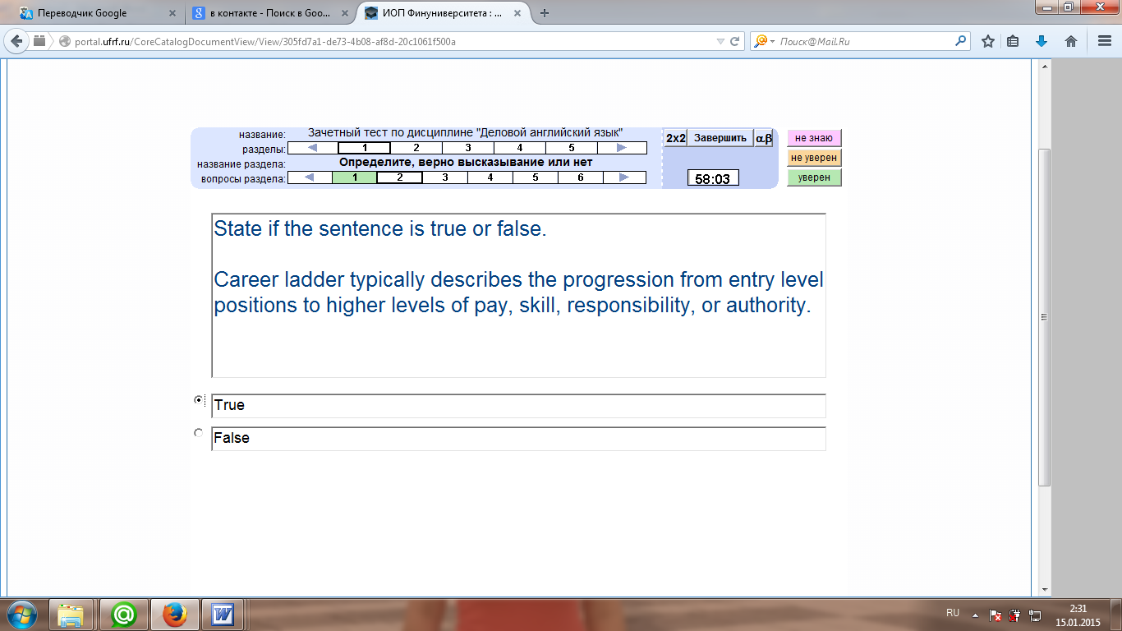The height and width of the screenshot is (631, 1122).
Task: Open File Explorer from taskbar
Action: tap(72, 614)
